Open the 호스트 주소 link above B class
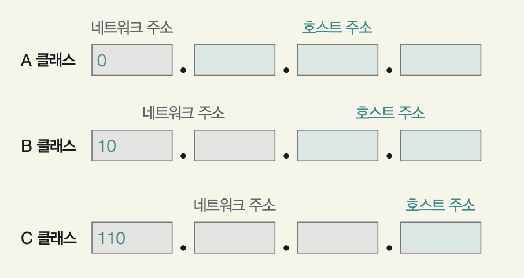Viewport: 524px width, 278px height. click(390, 112)
